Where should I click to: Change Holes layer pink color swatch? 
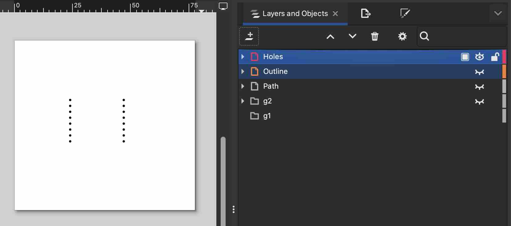[x=504, y=57]
